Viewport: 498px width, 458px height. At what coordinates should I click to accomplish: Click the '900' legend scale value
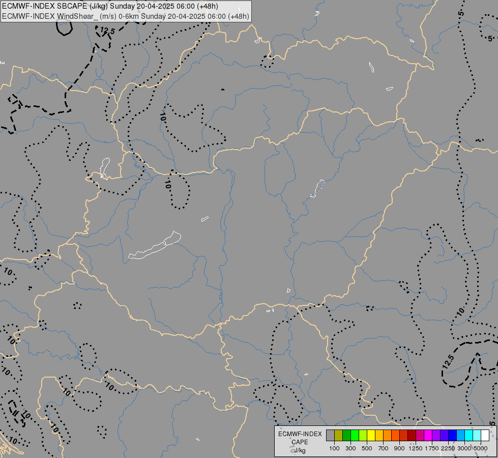399,448
